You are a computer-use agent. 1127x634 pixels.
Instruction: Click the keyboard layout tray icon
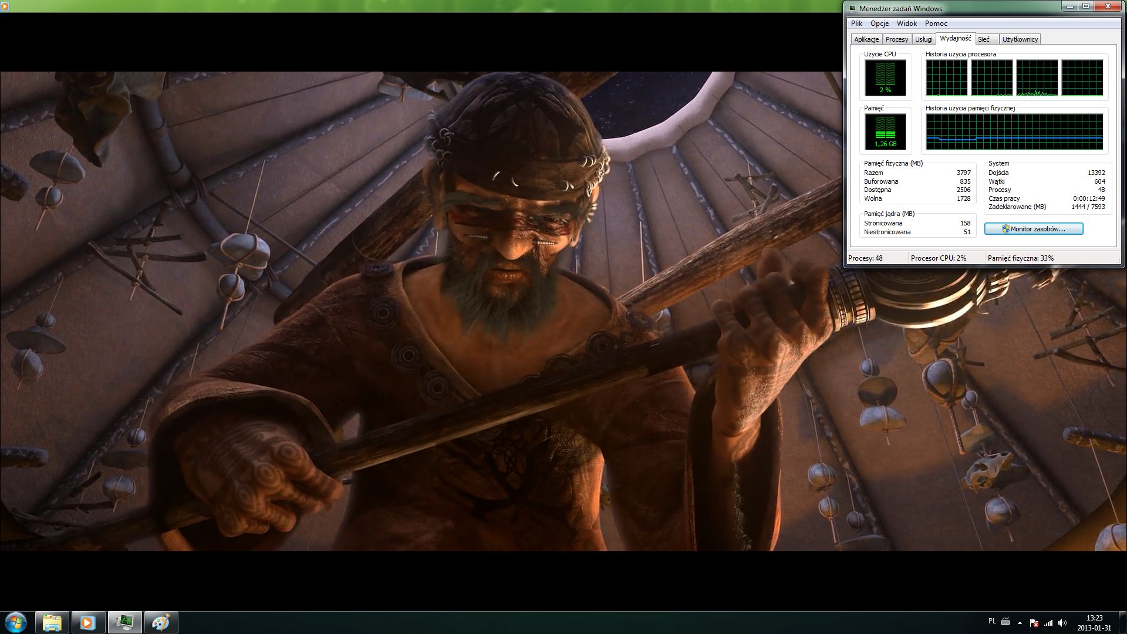(x=1005, y=621)
